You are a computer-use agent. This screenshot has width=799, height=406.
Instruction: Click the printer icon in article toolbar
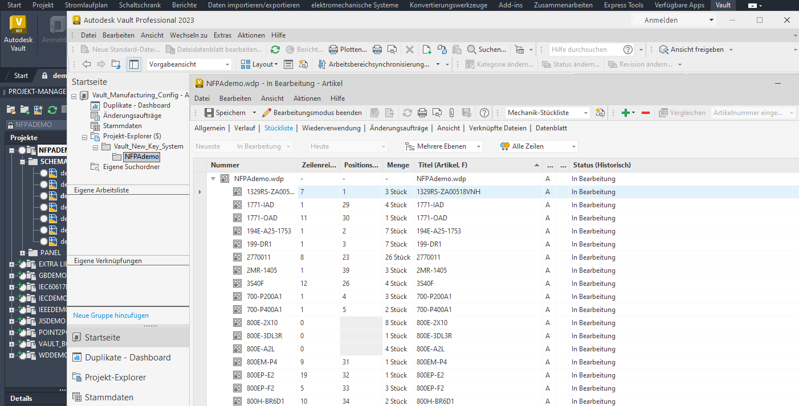(422, 113)
